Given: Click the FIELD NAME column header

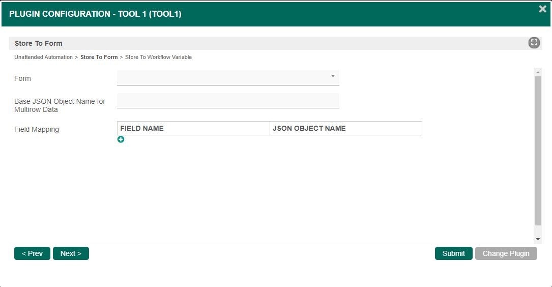Looking at the screenshot, I should pos(193,128).
